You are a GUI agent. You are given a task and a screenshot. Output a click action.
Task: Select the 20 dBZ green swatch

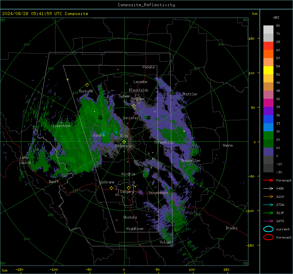point(268,143)
